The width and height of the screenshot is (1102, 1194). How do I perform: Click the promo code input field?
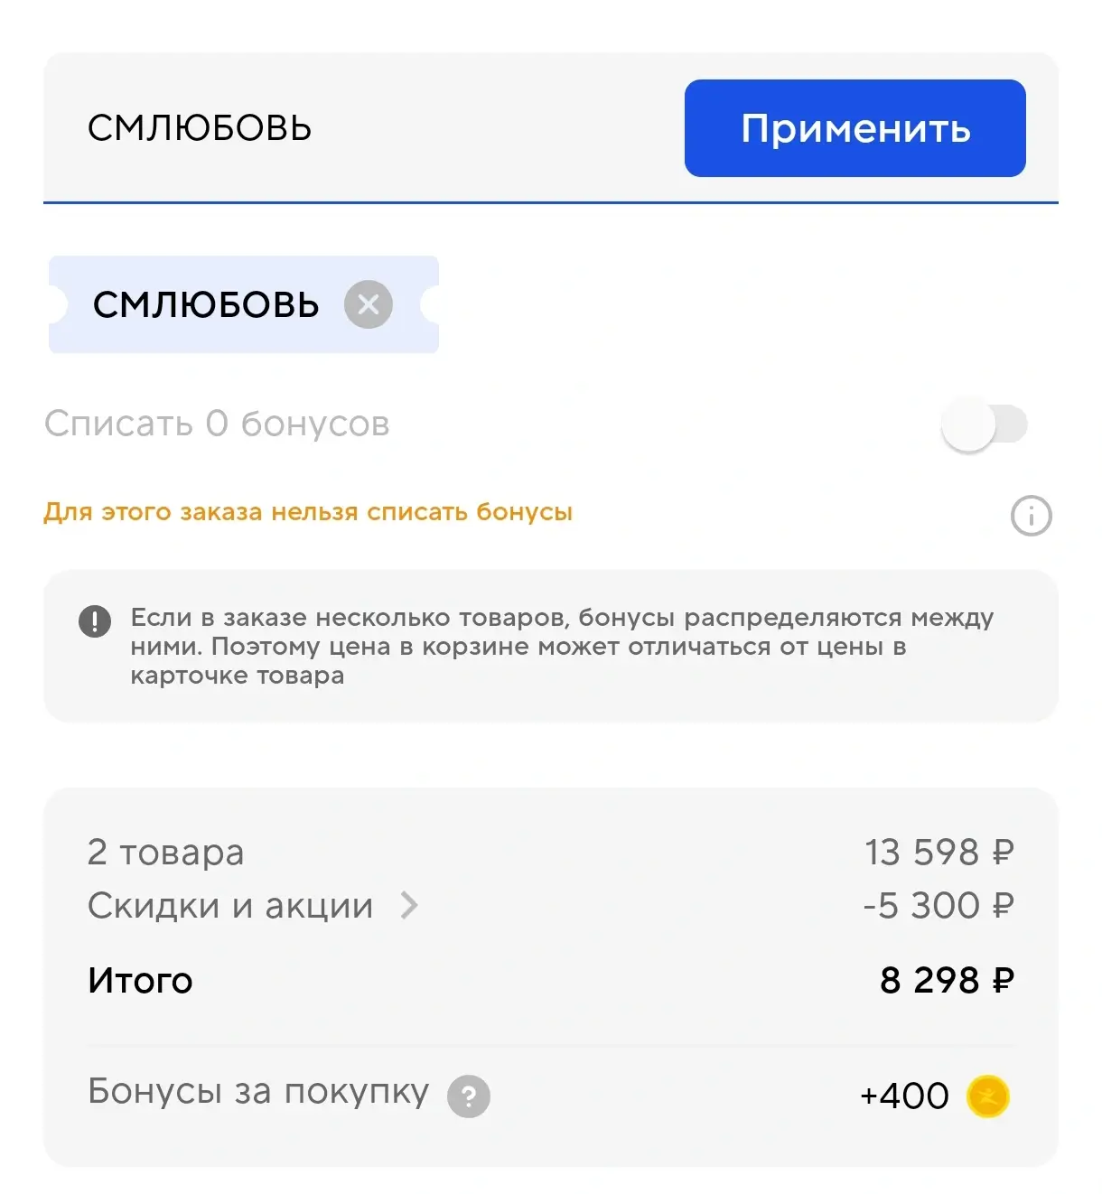coord(361,128)
